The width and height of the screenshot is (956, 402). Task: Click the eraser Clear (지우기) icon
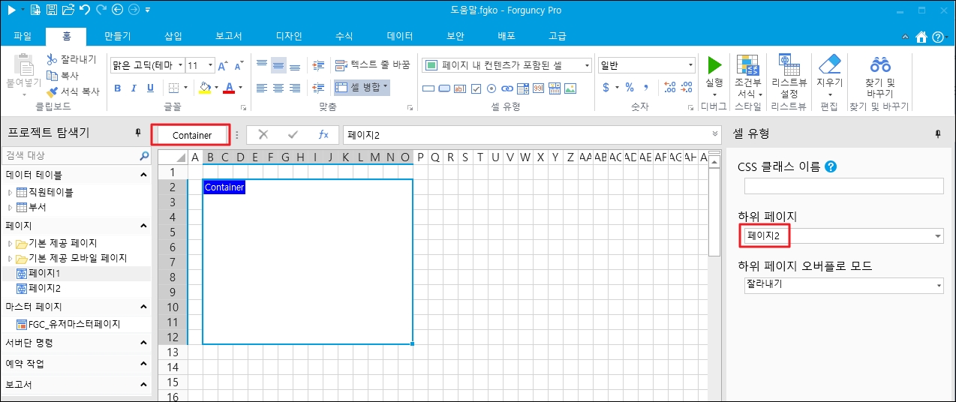[x=829, y=66]
